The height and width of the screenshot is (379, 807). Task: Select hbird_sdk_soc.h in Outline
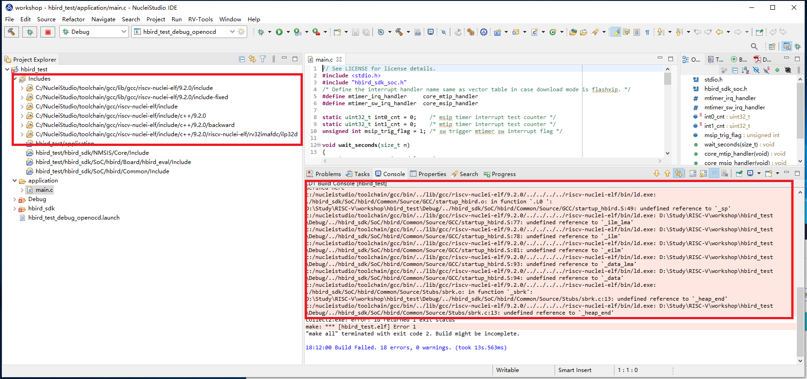click(725, 89)
